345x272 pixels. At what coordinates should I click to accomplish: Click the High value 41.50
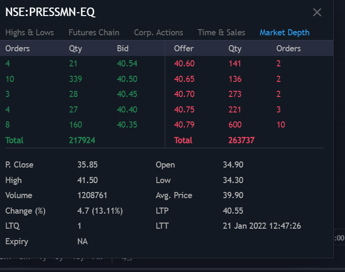88,180
